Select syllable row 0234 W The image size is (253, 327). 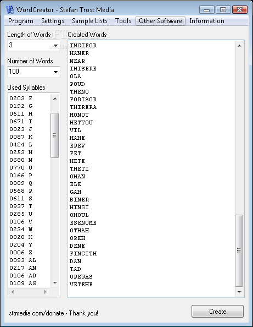(x=21, y=230)
